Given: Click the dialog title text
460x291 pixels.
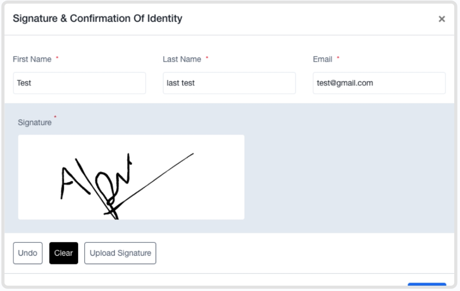Looking at the screenshot, I should coord(98,18).
